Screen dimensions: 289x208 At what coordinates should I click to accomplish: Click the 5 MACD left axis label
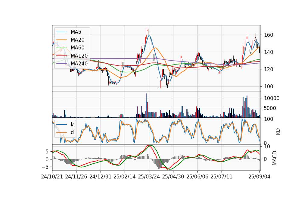(47, 152)
